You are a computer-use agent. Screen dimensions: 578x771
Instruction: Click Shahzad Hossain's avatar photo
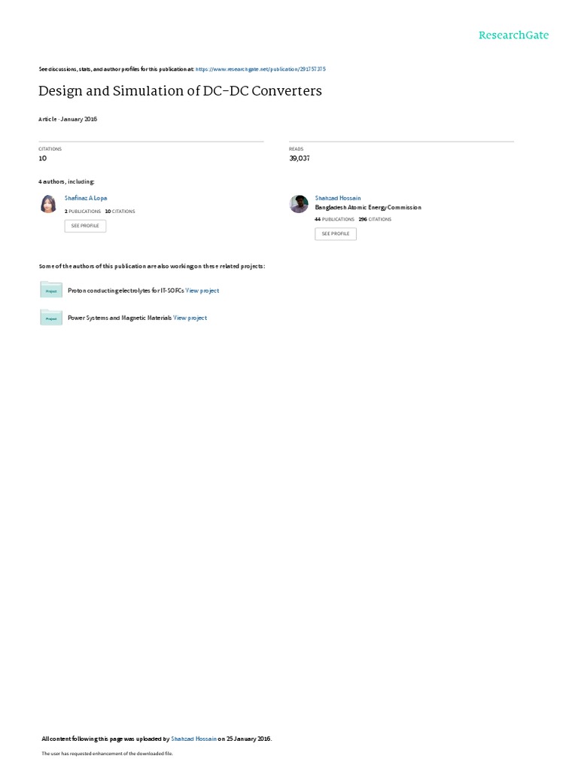[299, 203]
